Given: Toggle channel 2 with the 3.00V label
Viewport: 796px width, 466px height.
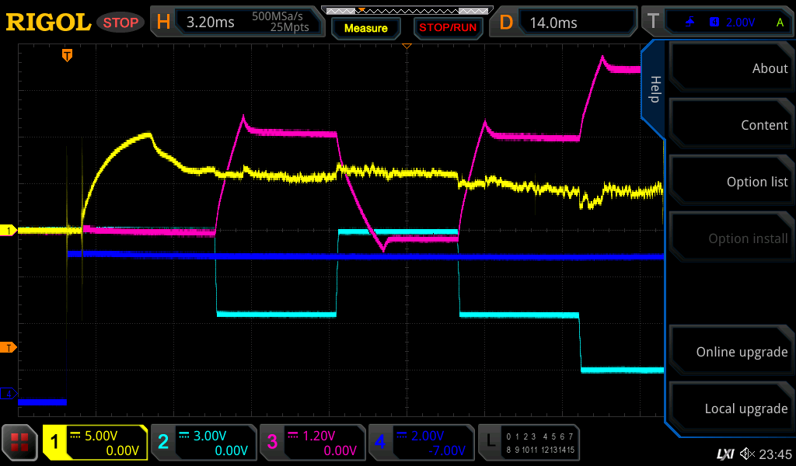Looking at the screenshot, I should [x=204, y=443].
